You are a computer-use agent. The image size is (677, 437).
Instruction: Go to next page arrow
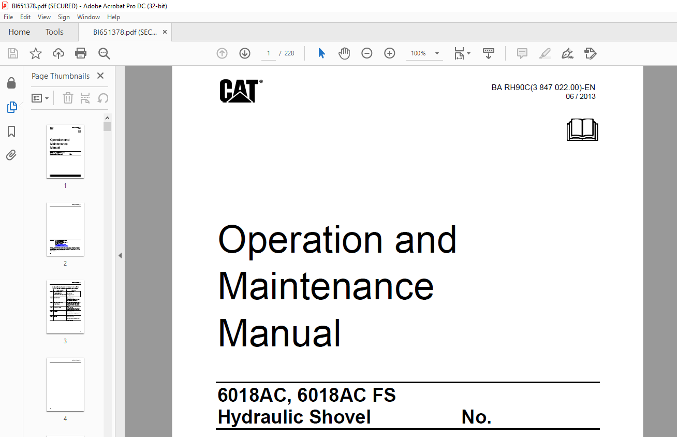(245, 53)
